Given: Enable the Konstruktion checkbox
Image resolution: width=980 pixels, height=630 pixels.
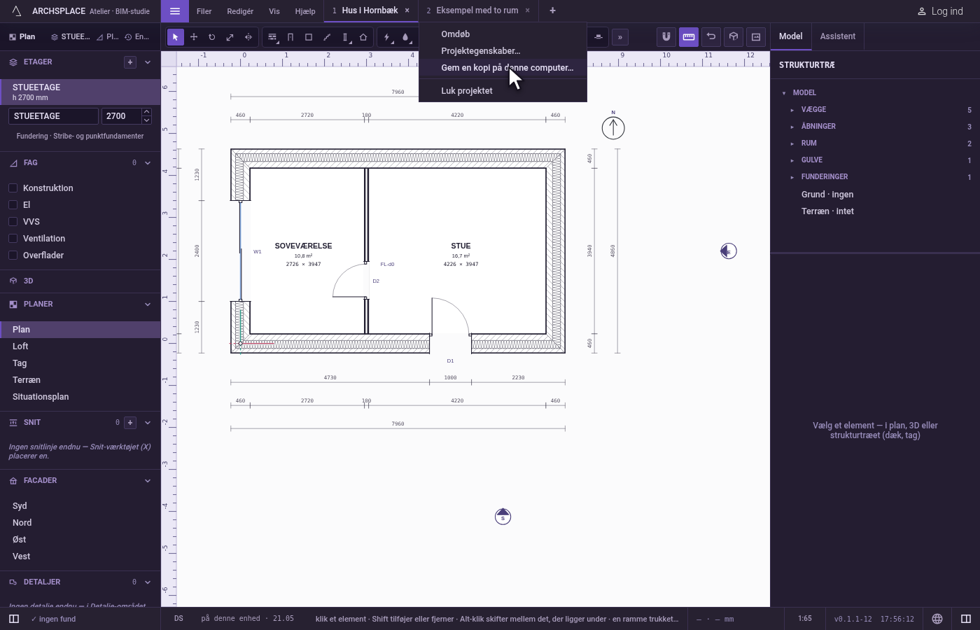Looking at the screenshot, I should tap(13, 188).
